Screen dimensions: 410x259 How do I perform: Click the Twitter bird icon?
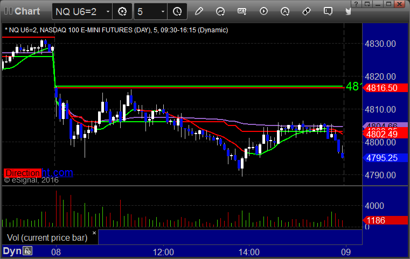coord(348,11)
